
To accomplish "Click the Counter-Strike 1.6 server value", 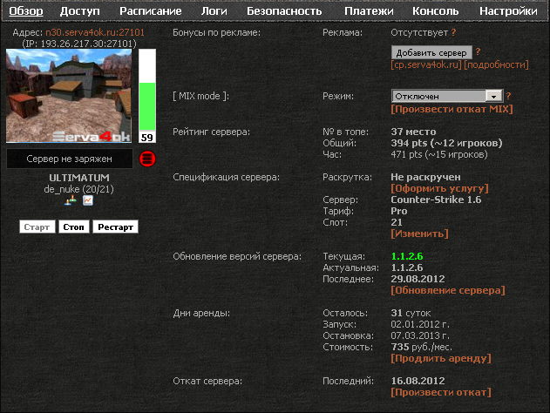I will [436, 200].
